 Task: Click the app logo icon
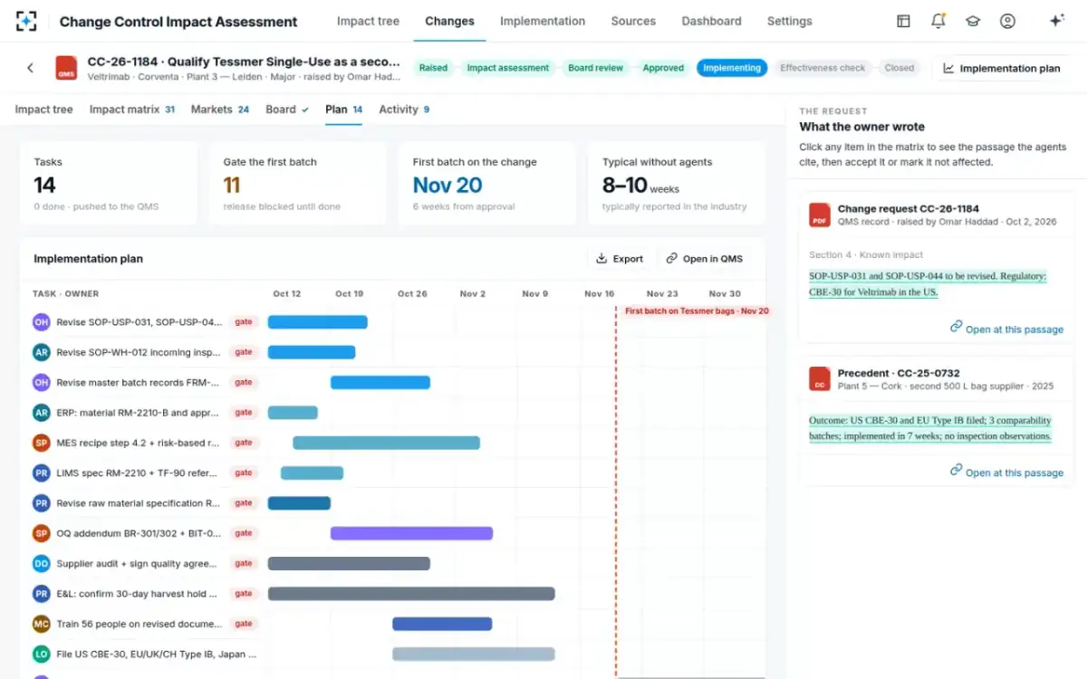click(27, 21)
